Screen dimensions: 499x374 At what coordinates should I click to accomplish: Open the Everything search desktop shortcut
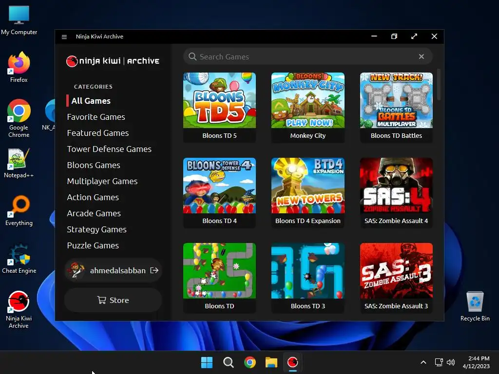(19, 210)
